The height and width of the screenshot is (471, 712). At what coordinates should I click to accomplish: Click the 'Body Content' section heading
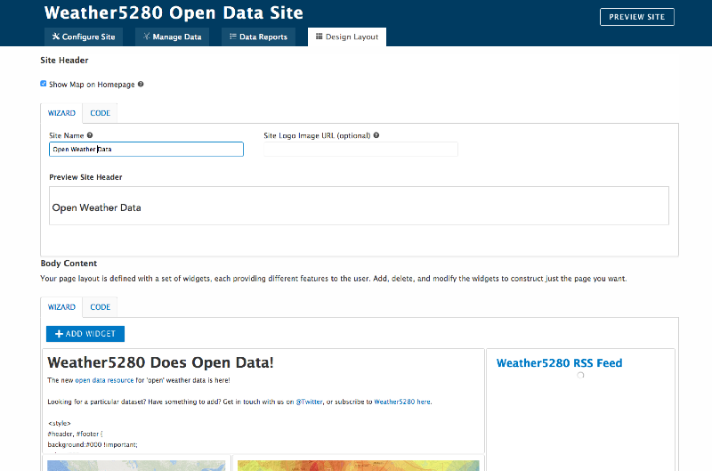point(69,264)
